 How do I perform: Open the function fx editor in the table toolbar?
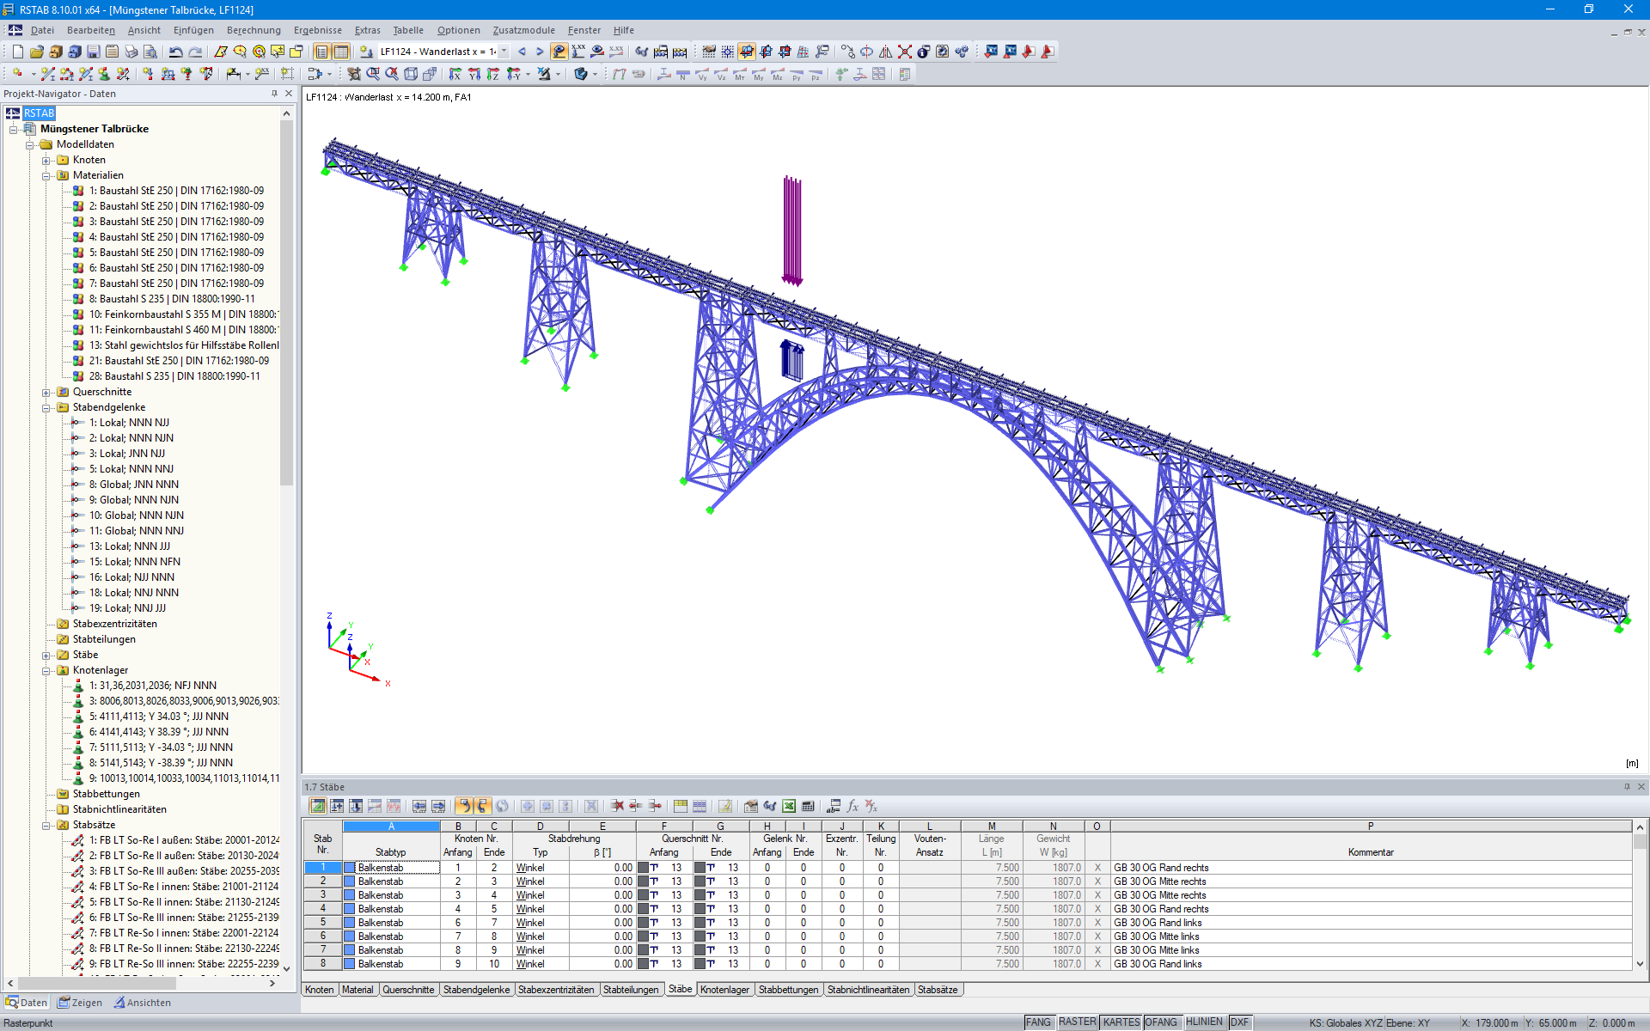tap(852, 806)
